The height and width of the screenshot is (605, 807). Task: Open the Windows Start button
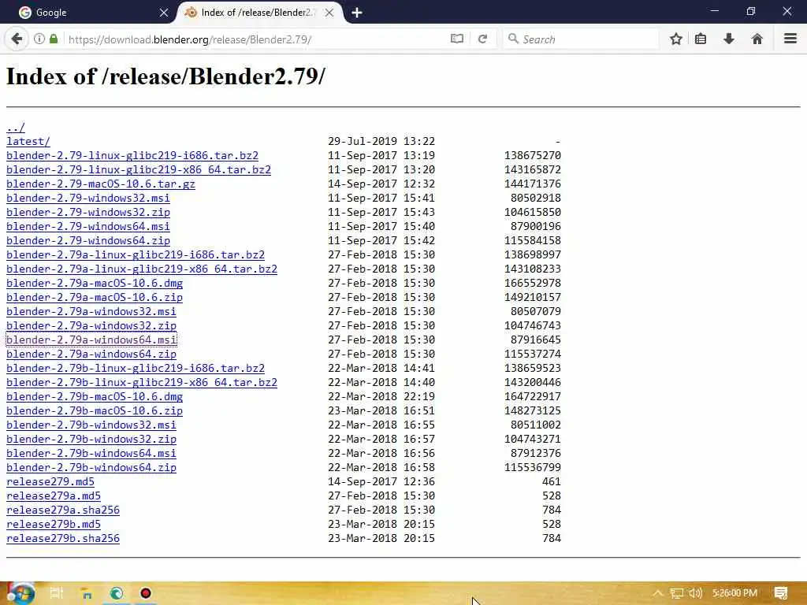click(x=20, y=593)
